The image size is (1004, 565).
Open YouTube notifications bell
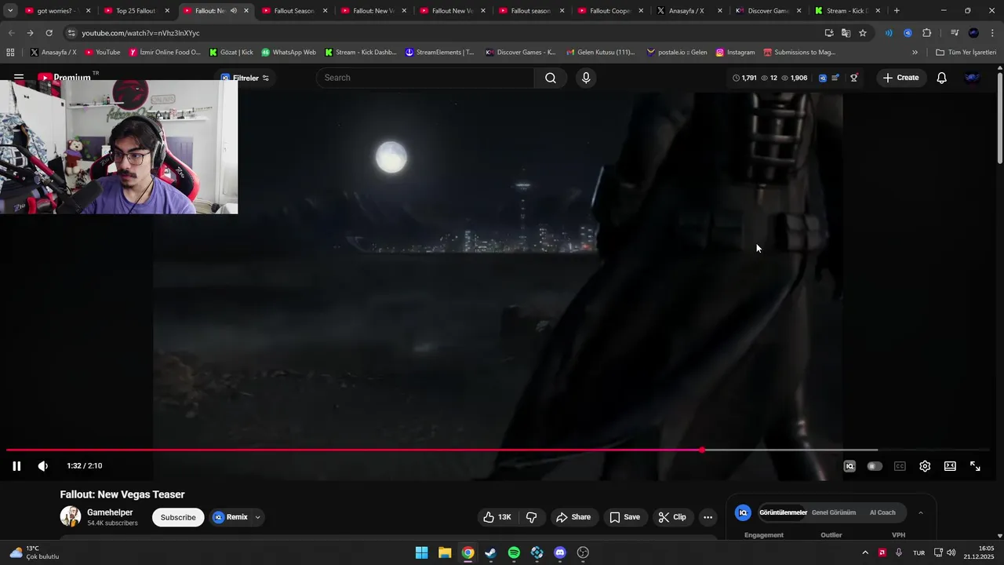point(942,78)
